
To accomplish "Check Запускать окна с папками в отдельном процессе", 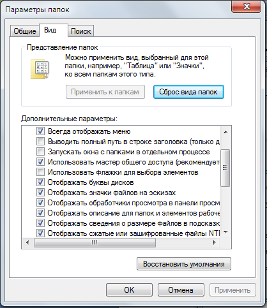I will click(40, 152).
